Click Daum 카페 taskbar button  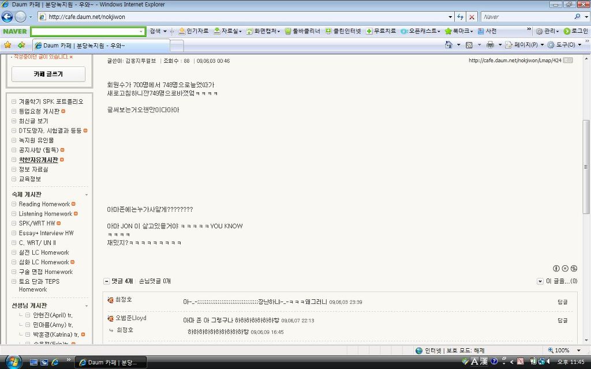(x=110, y=362)
